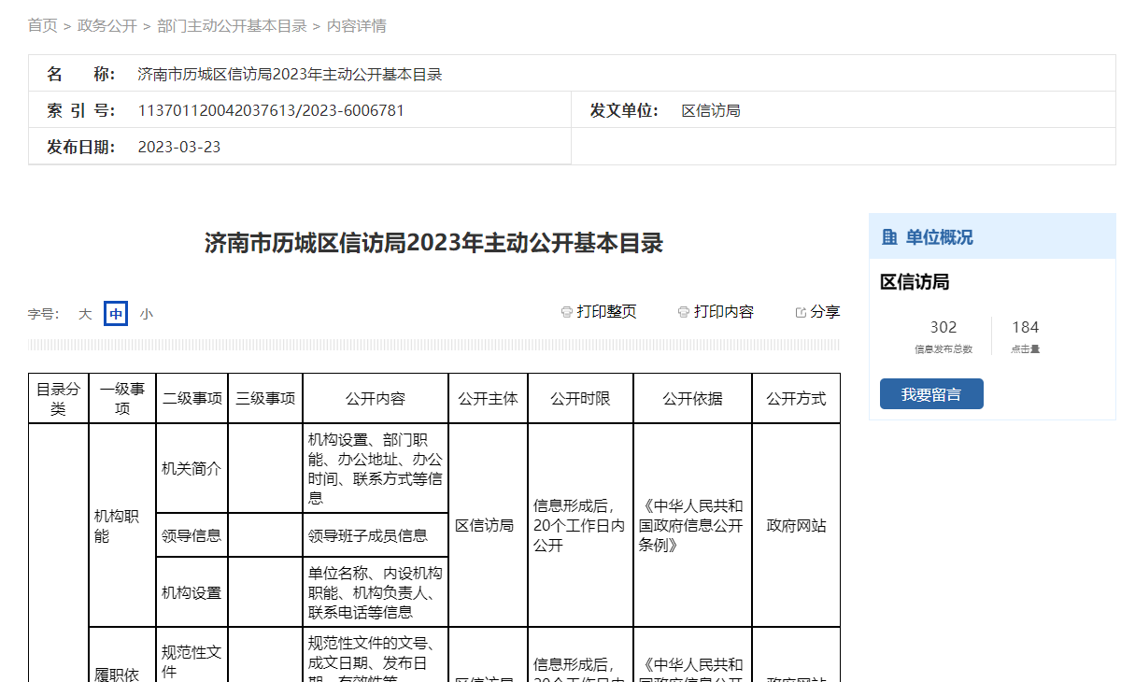Image resolution: width=1121 pixels, height=682 pixels.
Task: Click the 发布日期 field label
Action: pos(81,147)
